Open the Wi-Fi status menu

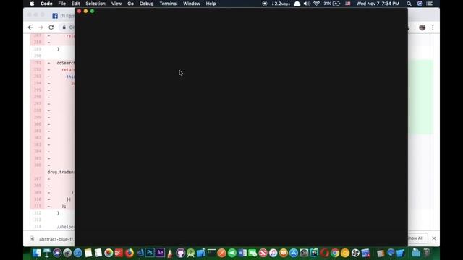(317, 4)
